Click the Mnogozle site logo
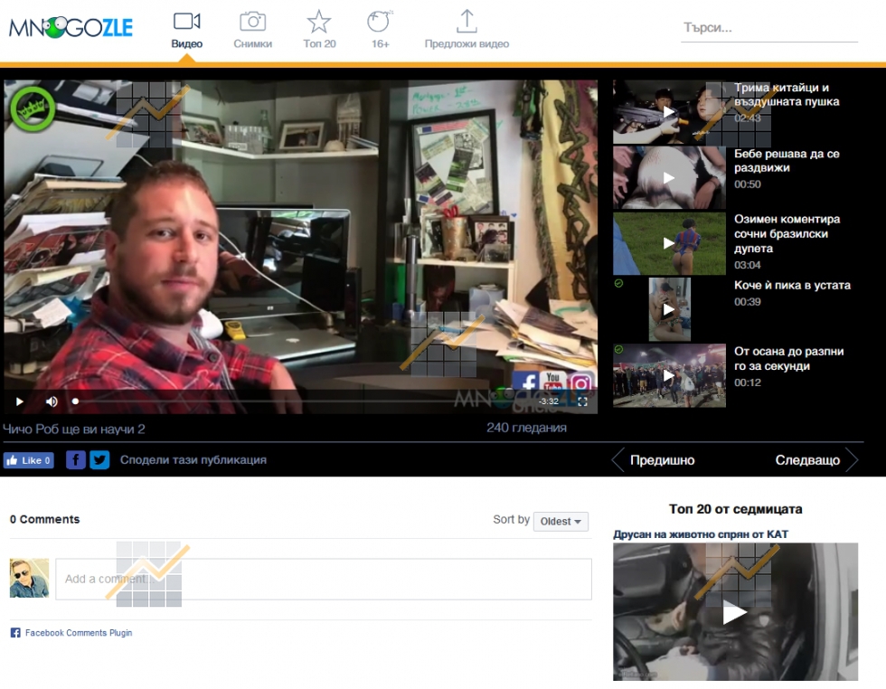 pos(71,28)
